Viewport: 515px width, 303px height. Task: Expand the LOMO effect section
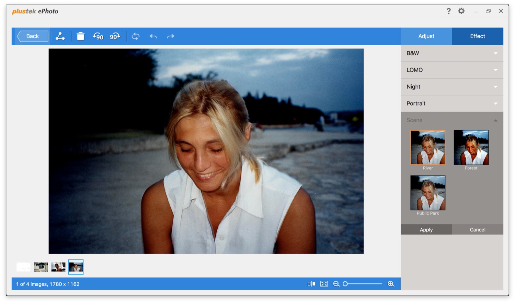(451, 70)
